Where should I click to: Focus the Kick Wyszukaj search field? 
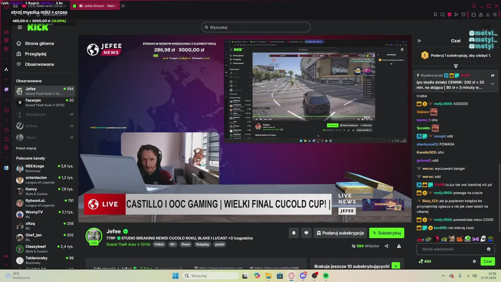(x=256, y=27)
